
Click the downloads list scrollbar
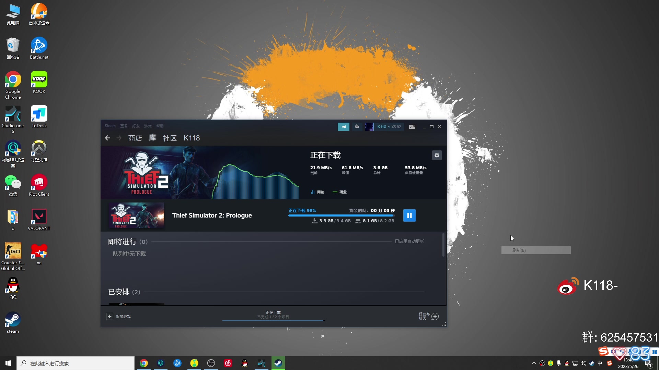coord(443,245)
